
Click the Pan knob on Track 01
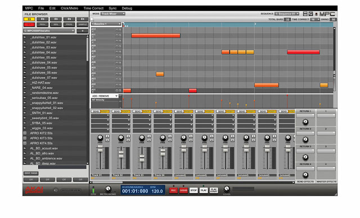(x=100, y=138)
